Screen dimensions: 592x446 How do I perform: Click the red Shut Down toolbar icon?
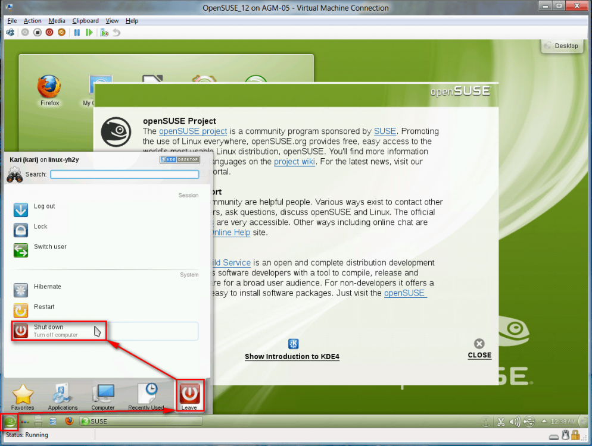coord(49,33)
